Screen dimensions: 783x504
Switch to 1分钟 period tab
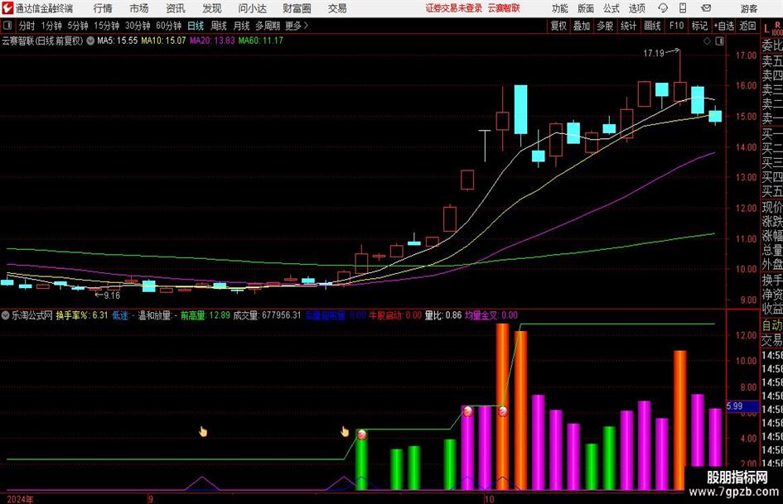51,26
